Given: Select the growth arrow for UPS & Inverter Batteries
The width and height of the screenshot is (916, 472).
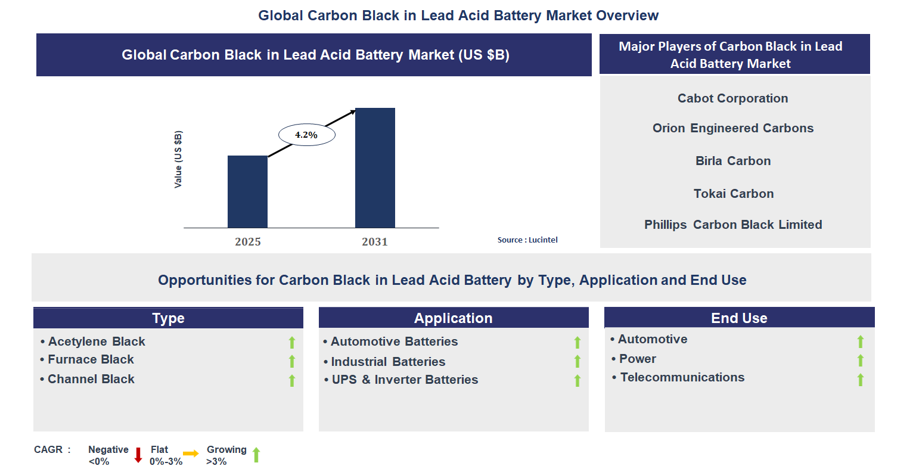Looking at the screenshot, I should [577, 380].
